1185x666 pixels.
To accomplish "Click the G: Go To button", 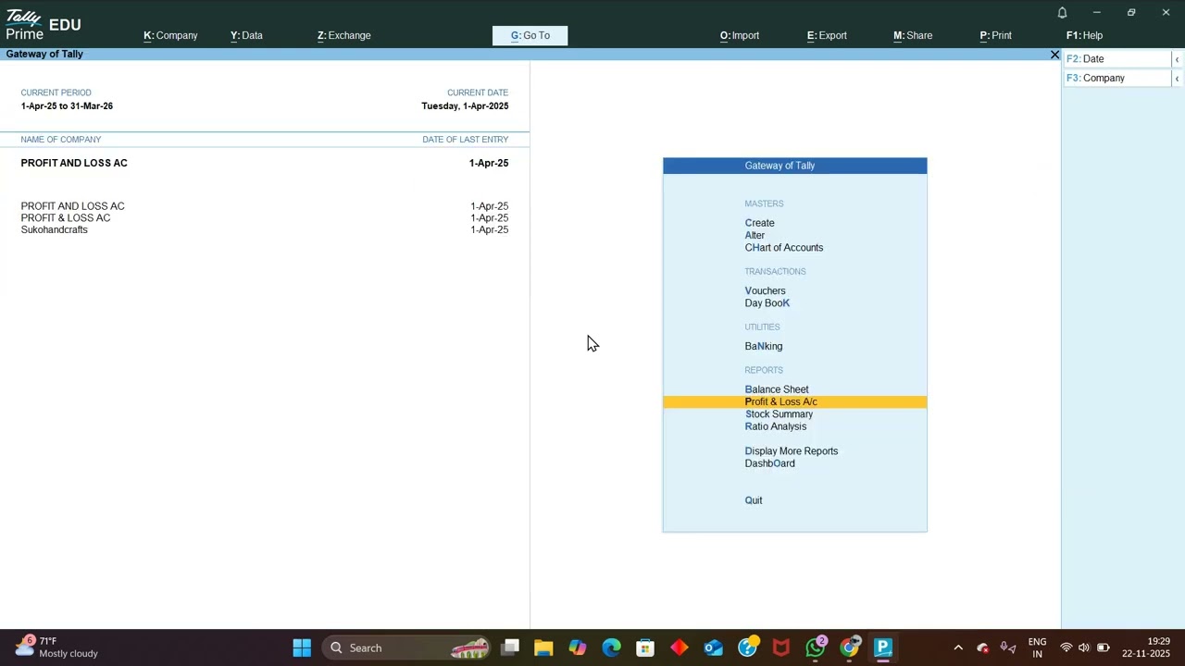I will tap(530, 35).
